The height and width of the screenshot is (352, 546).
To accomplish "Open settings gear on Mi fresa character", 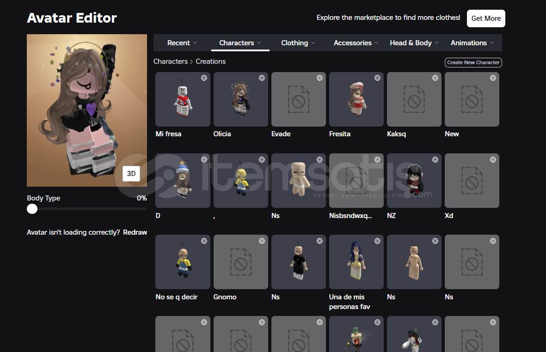I will [x=204, y=78].
